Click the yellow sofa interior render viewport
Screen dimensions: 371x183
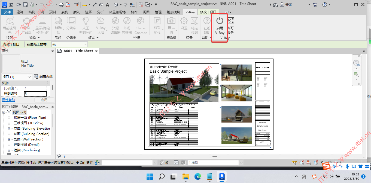tap(237, 93)
